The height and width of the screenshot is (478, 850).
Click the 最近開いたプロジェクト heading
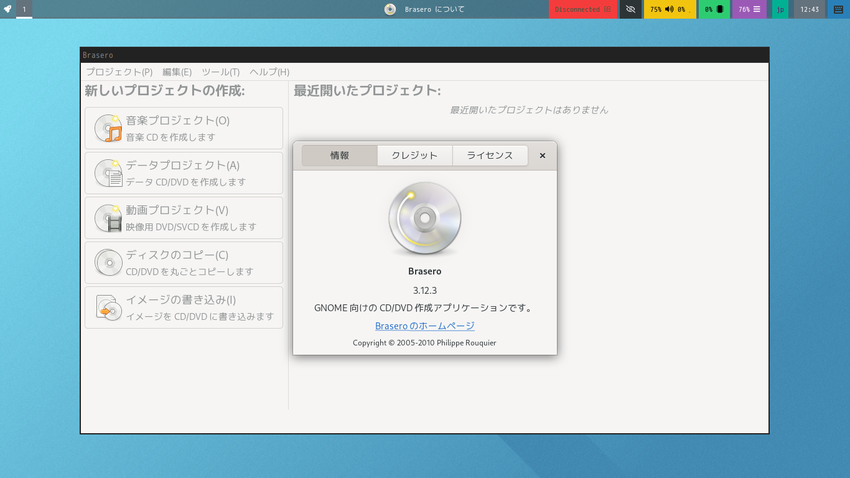[x=367, y=91]
